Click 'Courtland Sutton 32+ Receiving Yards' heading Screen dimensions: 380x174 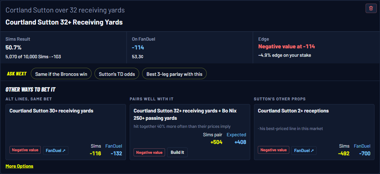[64, 22]
